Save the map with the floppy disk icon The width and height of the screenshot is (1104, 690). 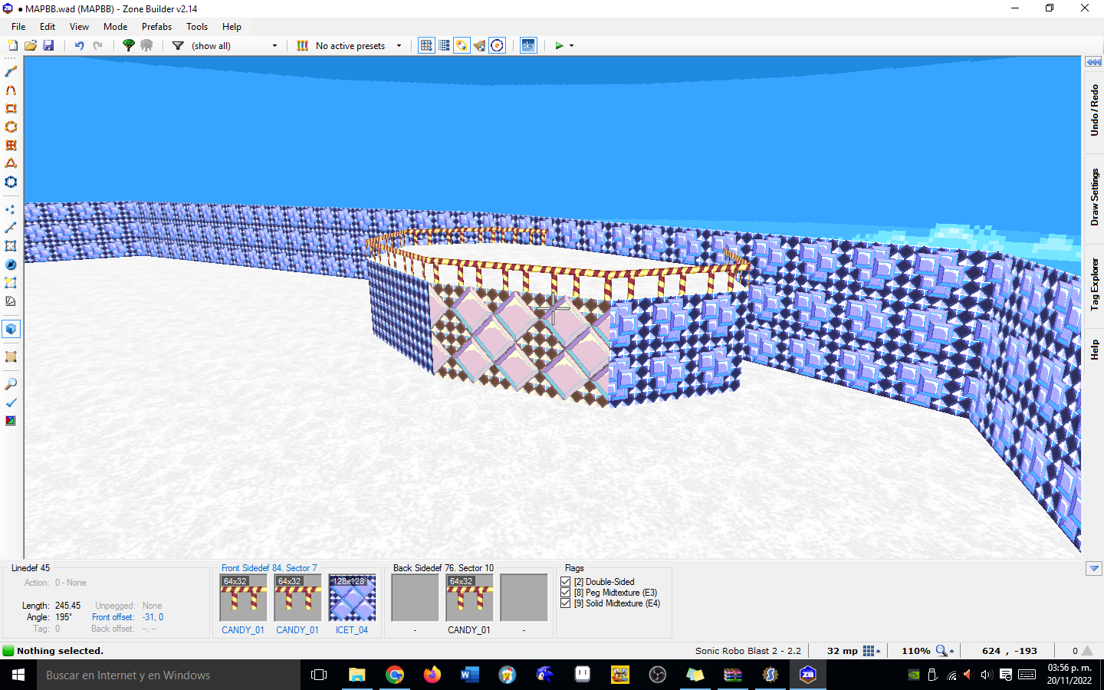pyautogui.click(x=48, y=46)
